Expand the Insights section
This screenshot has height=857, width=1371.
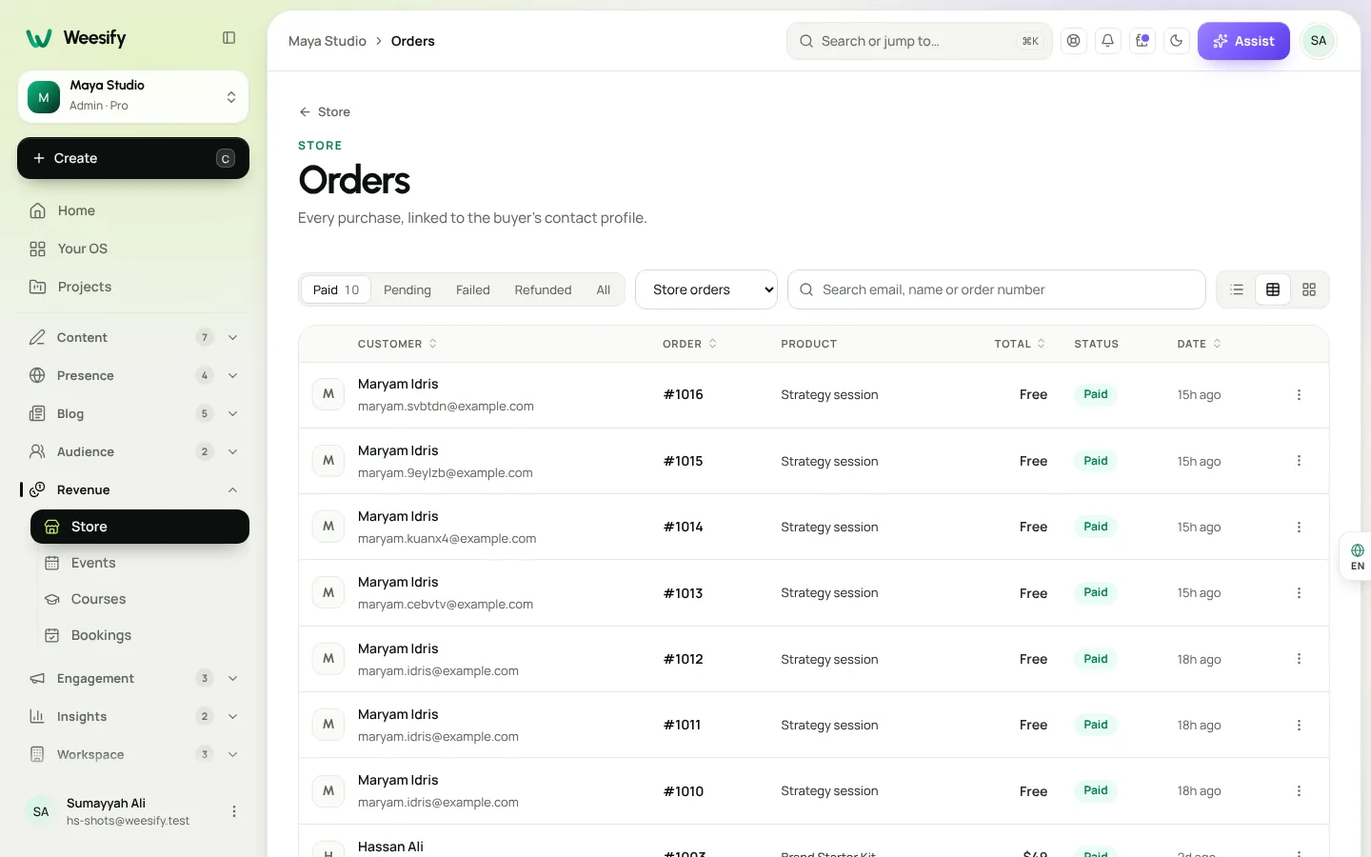click(x=133, y=716)
